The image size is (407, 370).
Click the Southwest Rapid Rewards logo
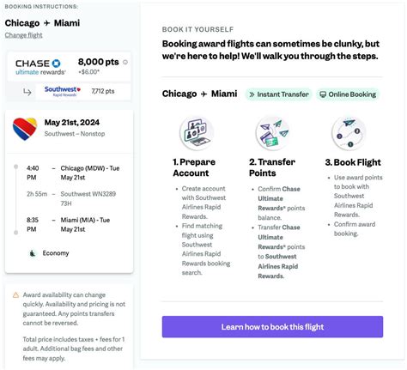pyautogui.click(x=63, y=91)
